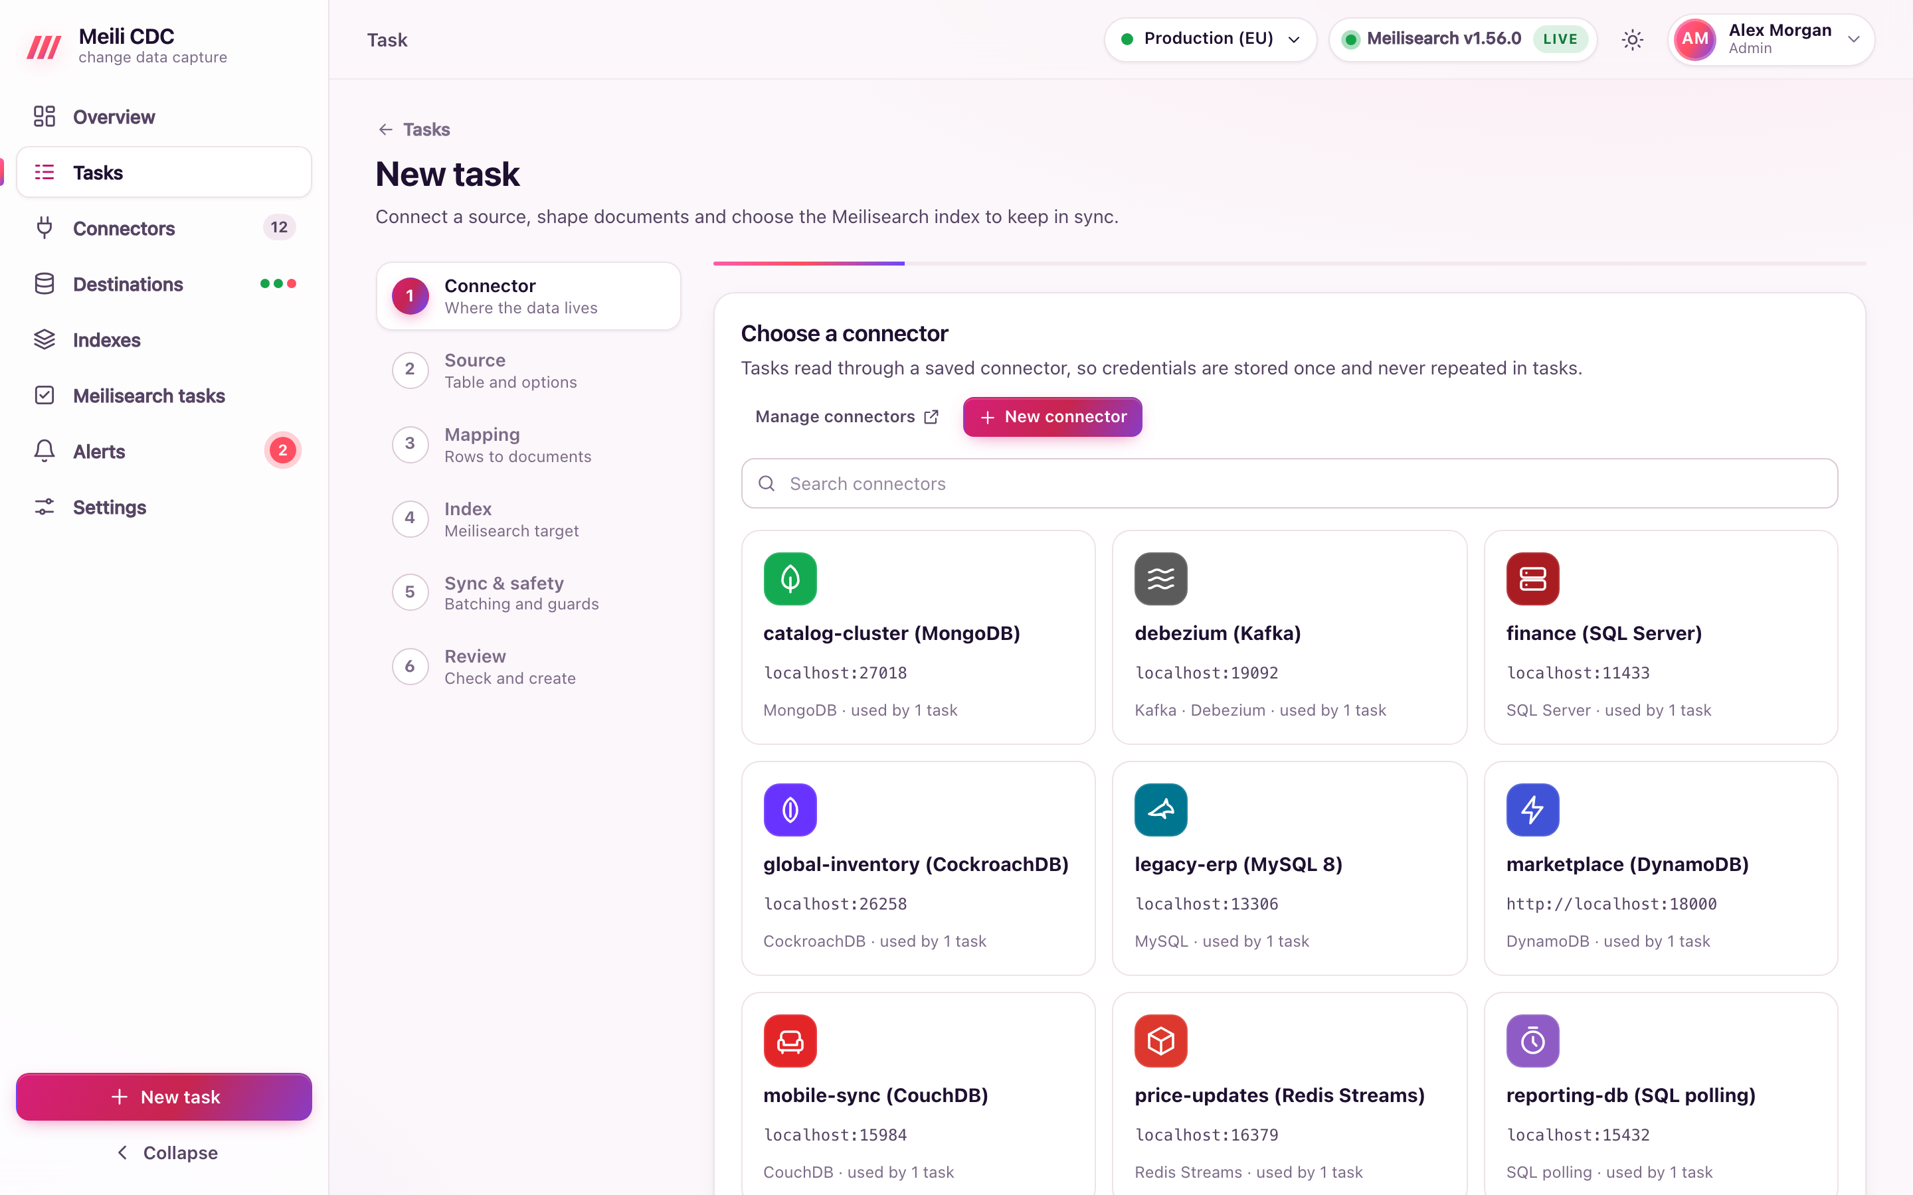Viewport: 1913px width, 1195px height.
Task: Click localhost:11433 on the finance card
Action: point(1578,673)
